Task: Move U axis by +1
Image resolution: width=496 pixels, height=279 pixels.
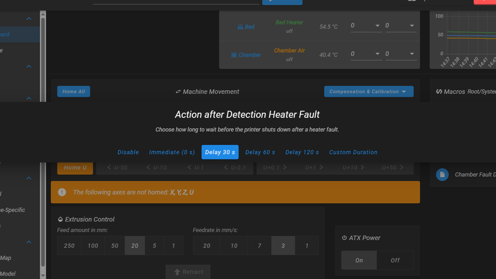Action: pyautogui.click(x=314, y=168)
